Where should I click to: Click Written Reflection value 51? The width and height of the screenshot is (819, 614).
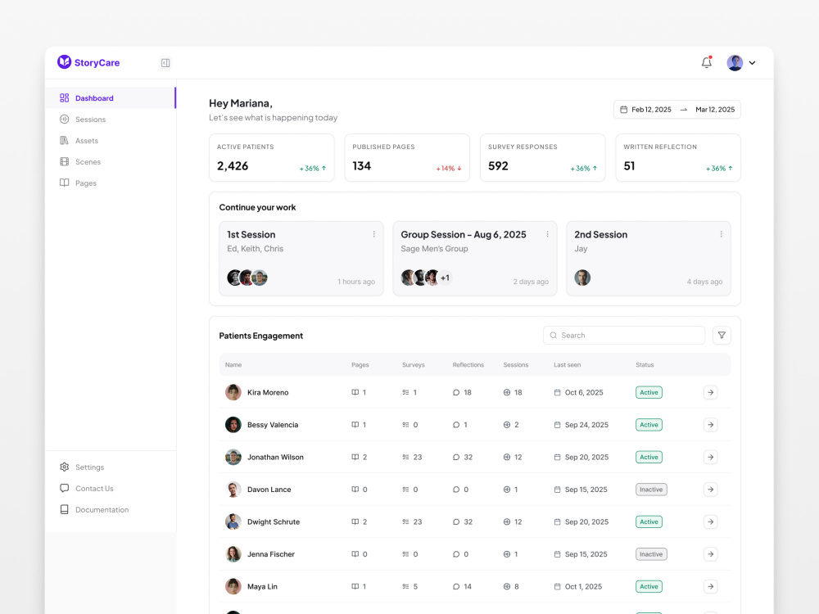pyautogui.click(x=629, y=166)
